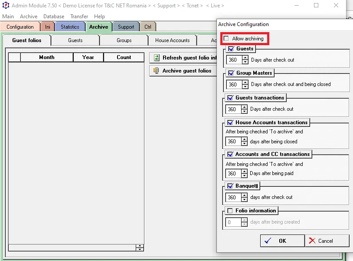
Task: Open the Guests sub-tab
Action: [x=75, y=40]
